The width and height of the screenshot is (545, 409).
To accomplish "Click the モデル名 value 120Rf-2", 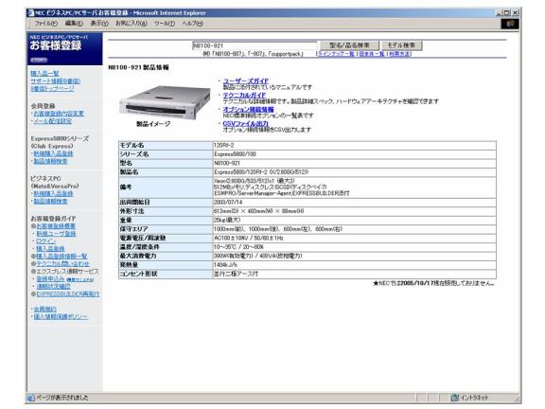I will coord(224,146).
